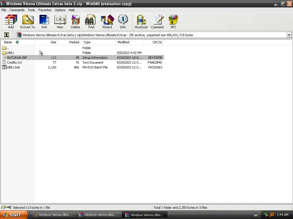This screenshot has width=293, height=219.
Task: Click active 'Windows Vienna Ultim...' taskbar button
Action: tap(144, 215)
